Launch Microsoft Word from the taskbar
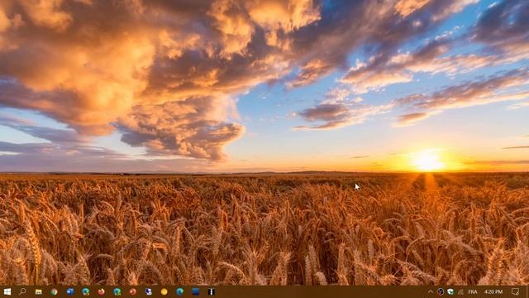 click(69, 291)
